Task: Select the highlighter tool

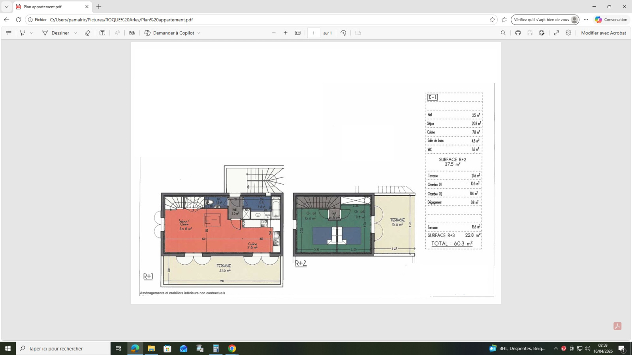Action: (x=23, y=33)
